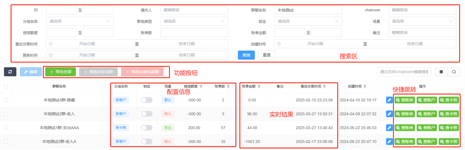
Task: Click the green 导出全部 export button
Action: pyautogui.click(x=61, y=72)
